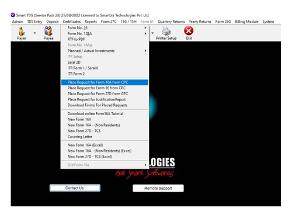Open Printer Setup from the toolbar

[x=166, y=33]
